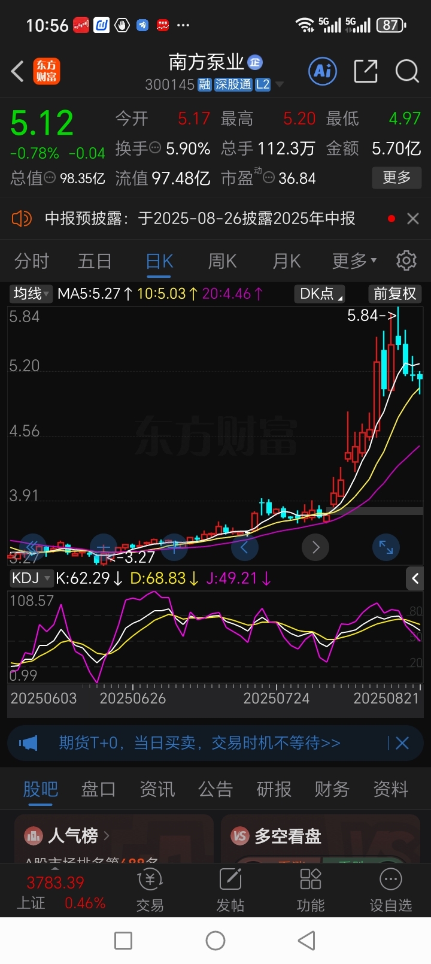Open the 资讯 tab
Screen dimensions: 431x964
click(157, 789)
